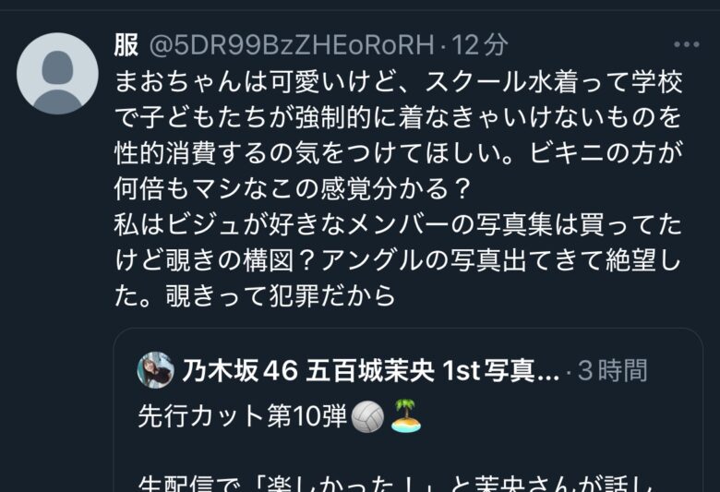Image resolution: width=720 pixels, height=492 pixels.
Task: Open the quoted tweet card's blank area
Action: (551, 450)
